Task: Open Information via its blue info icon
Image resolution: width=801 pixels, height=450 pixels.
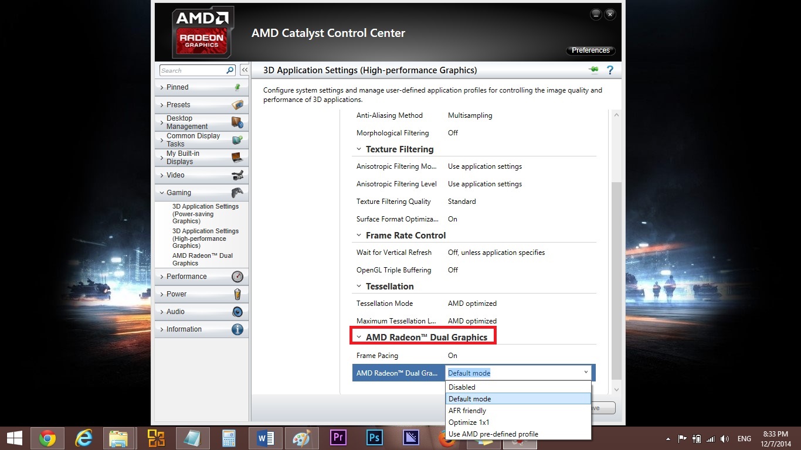Action: tap(237, 329)
